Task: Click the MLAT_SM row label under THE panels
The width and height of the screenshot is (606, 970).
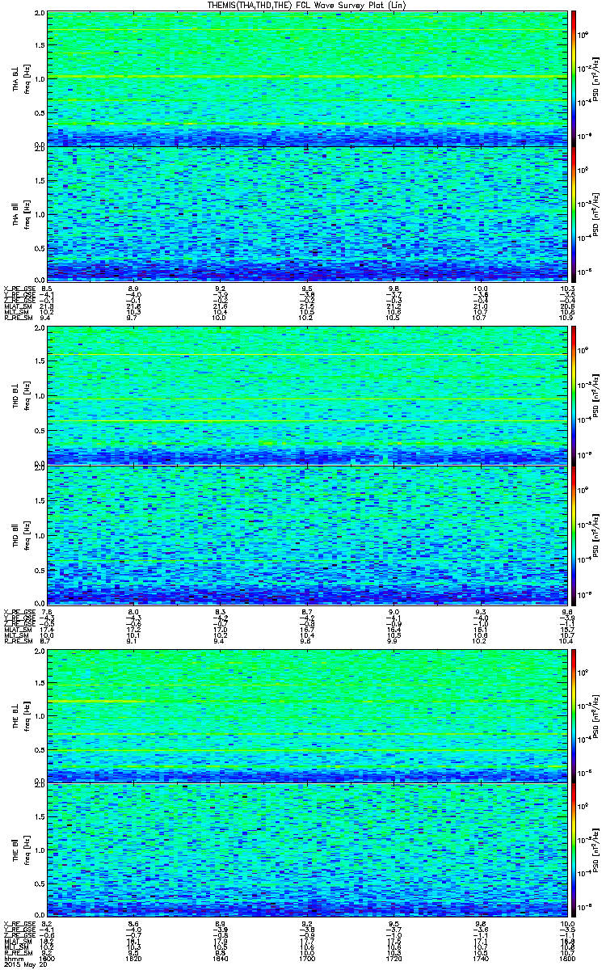Action: [x=18, y=942]
